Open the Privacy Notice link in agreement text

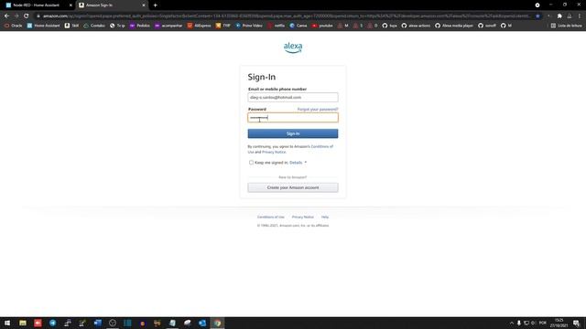pos(274,153)
